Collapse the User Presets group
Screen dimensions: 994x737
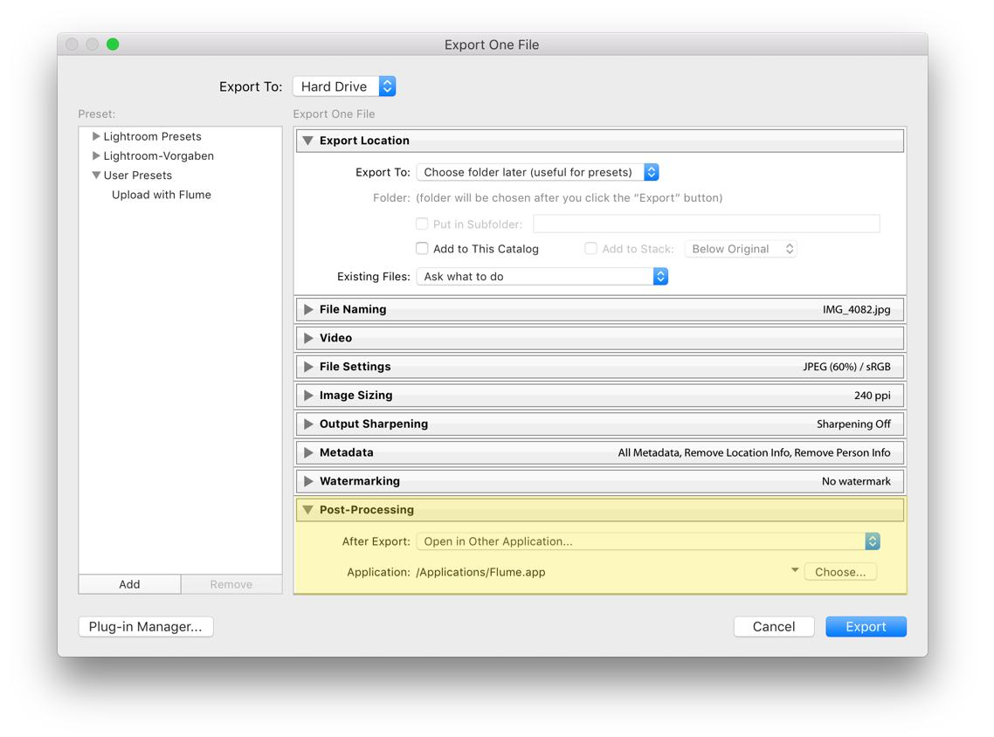click(96, 175)
